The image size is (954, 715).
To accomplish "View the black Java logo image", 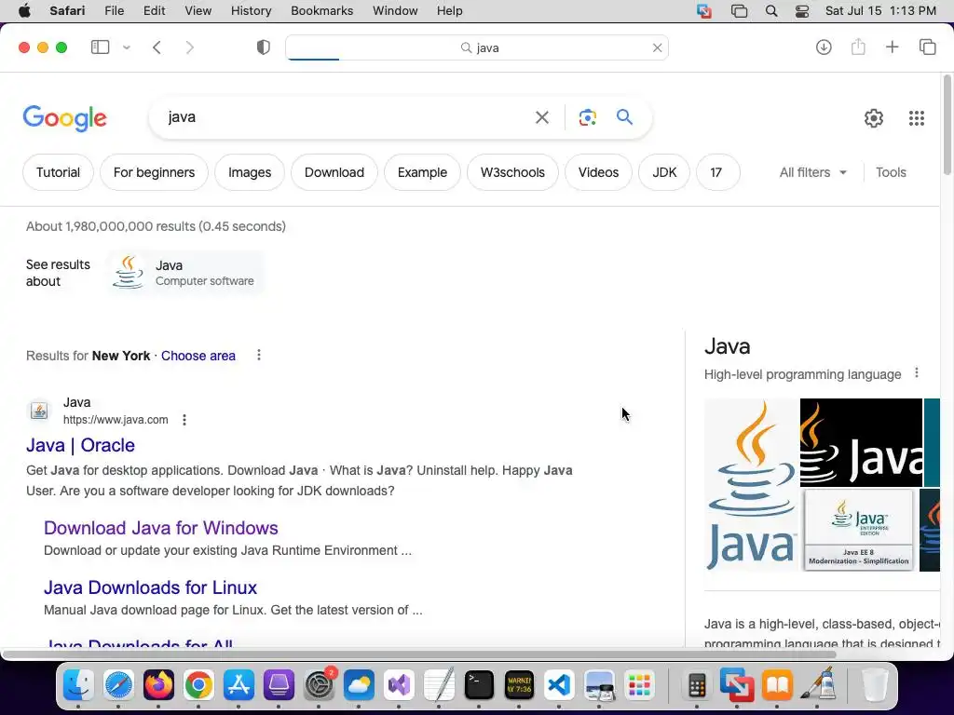I will coord(861,442).
